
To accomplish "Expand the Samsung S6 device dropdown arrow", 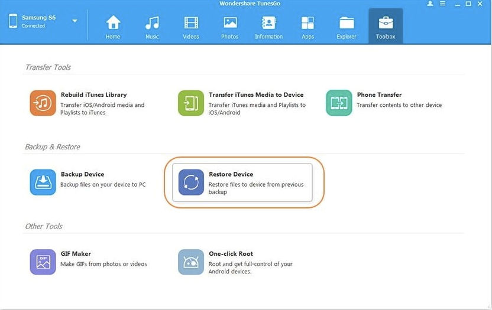I will [75, 21].
